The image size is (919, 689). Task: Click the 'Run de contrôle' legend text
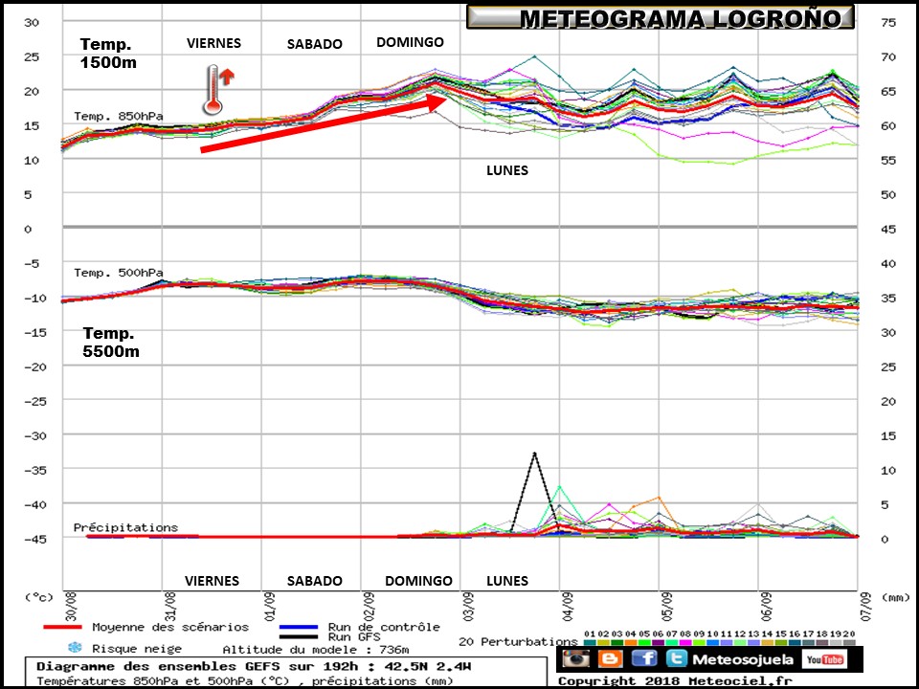click(x=384, y=627)
